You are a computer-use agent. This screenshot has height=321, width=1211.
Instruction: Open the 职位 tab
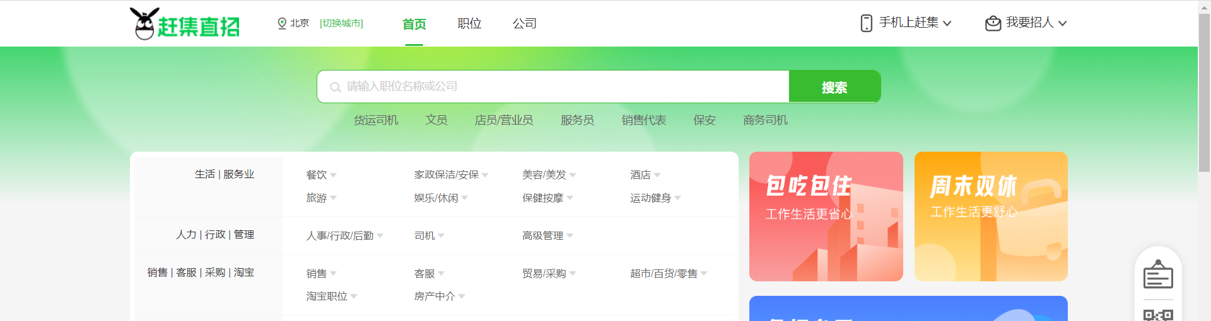click(x=469, y=23)
